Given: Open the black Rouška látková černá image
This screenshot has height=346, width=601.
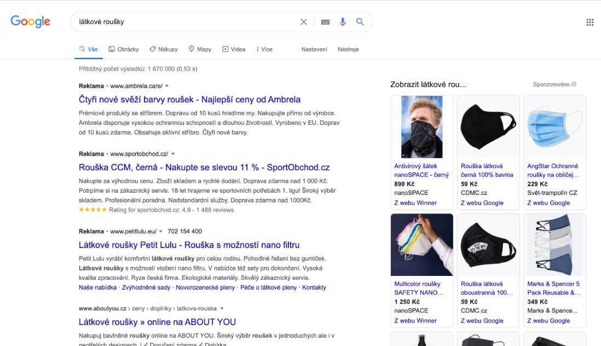Looking at the screenshot, I should click(x=488, y=127).
